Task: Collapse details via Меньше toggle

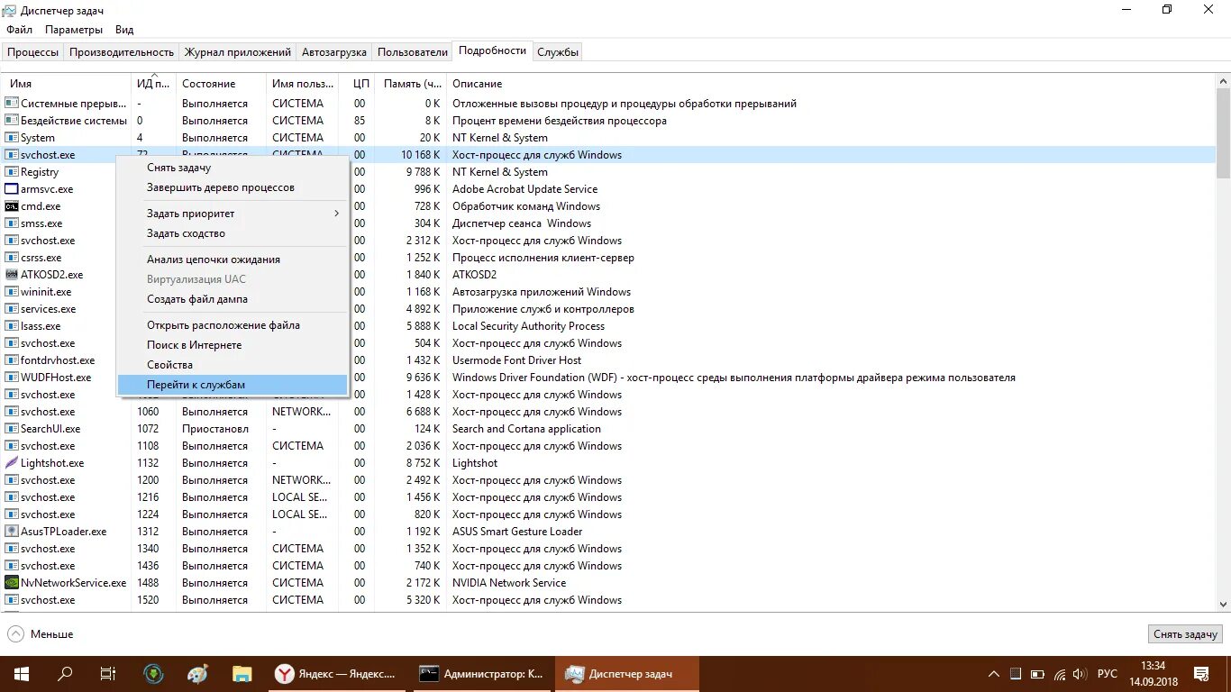Action: pos(41,634)
